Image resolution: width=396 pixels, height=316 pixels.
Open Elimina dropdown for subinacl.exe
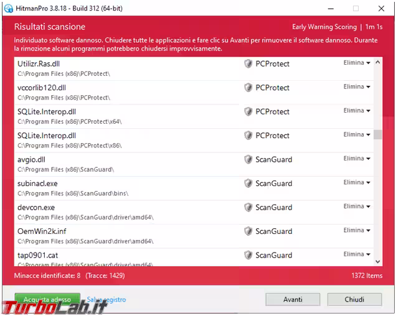[x=357, y=182]
